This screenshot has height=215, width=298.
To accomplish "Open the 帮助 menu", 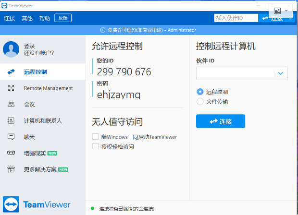I will [x=45, y=18].
